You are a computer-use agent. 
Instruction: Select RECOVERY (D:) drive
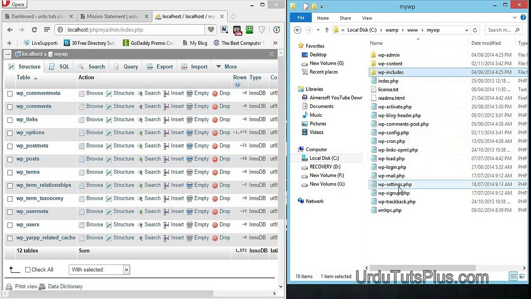(325, 167)
